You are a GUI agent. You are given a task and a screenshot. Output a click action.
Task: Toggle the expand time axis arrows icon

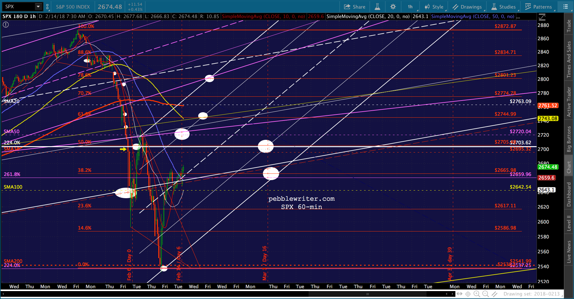click(459, 294)
